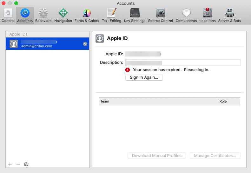
Task: Open the gear actions menu for accounts
Action: tap(26, 164)
